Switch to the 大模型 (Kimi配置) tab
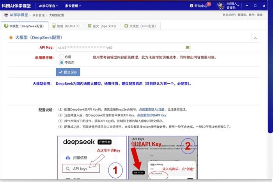 142,26
